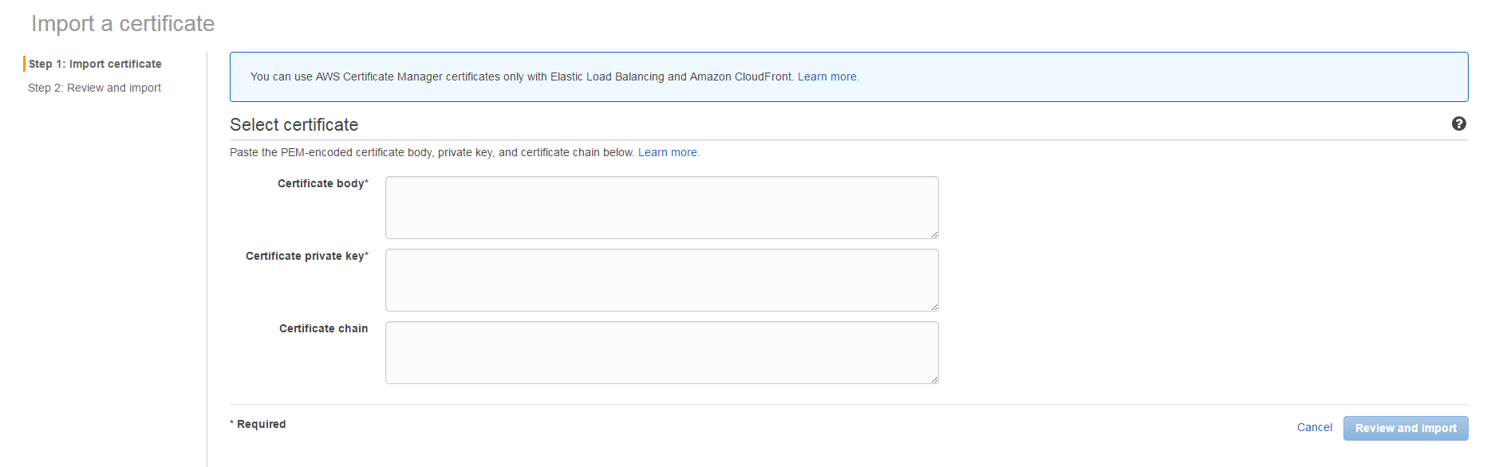Open the help question mark icon
Image resolution: width=1495 pixels, height=467 pixels.
pos(1458,124)
